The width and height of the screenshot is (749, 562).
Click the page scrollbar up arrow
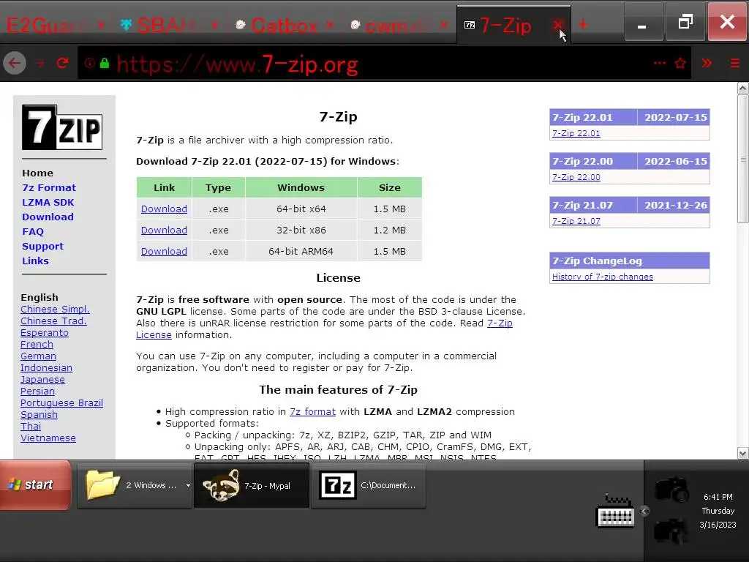742,89
